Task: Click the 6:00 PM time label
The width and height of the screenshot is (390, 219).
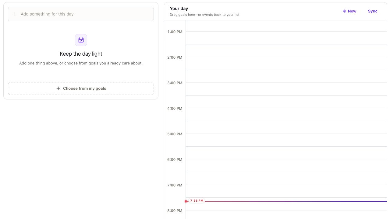Action: click(x=175, y=160)
